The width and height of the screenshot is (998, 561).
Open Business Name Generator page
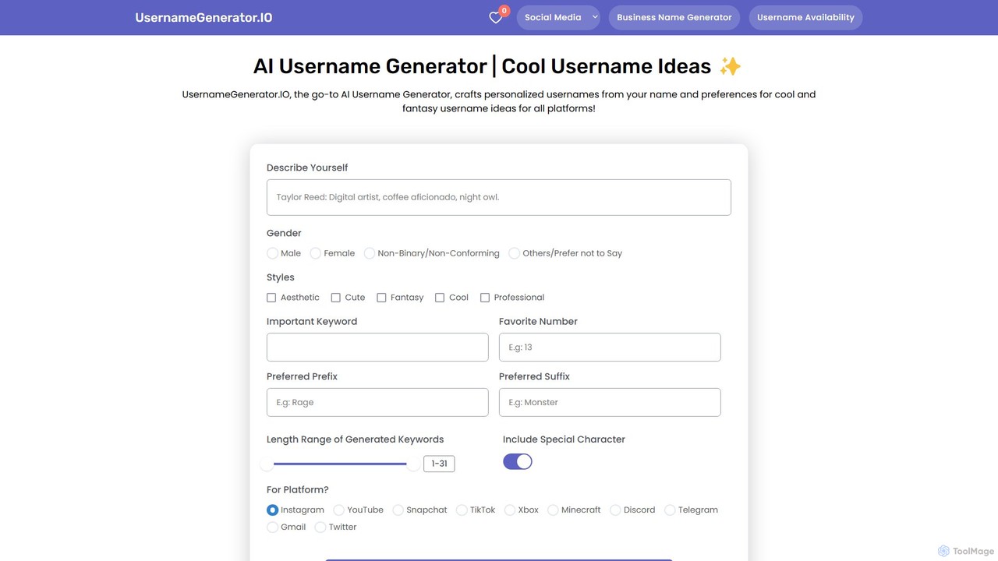click(x=674, y=17)
